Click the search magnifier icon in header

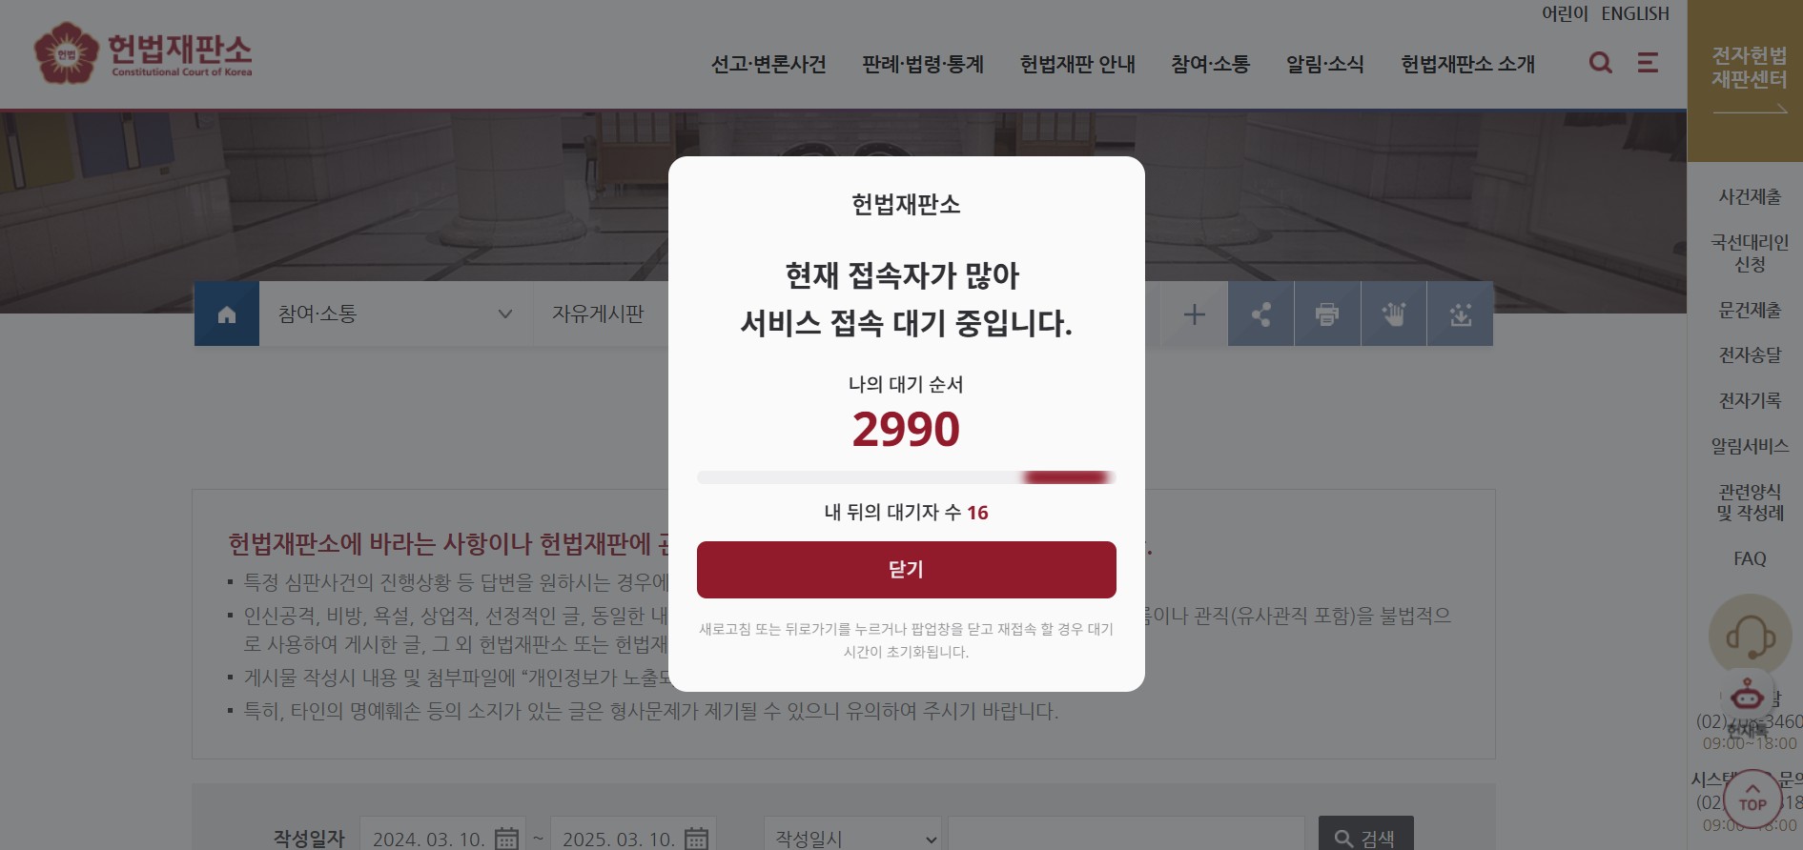[x=1601, y=63]
